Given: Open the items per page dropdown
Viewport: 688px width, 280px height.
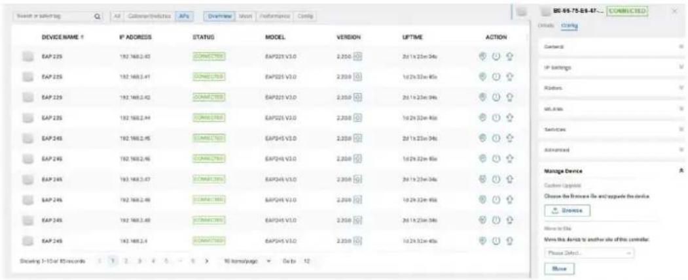Looking at the screenshot, I should pos(248,261).
